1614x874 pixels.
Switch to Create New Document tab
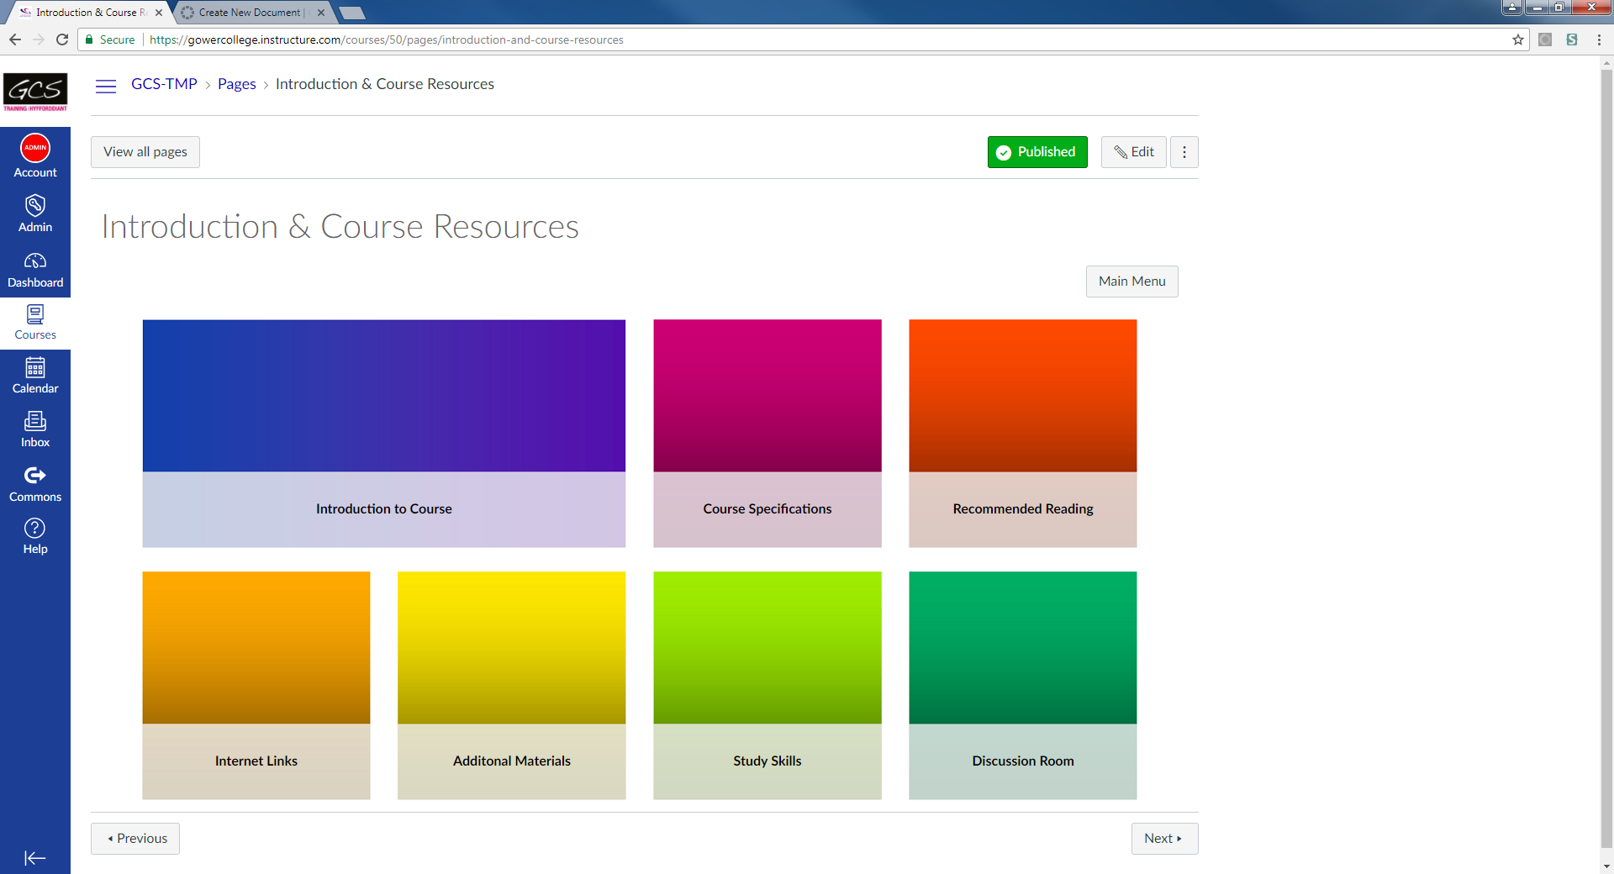[x=250, y=13]
